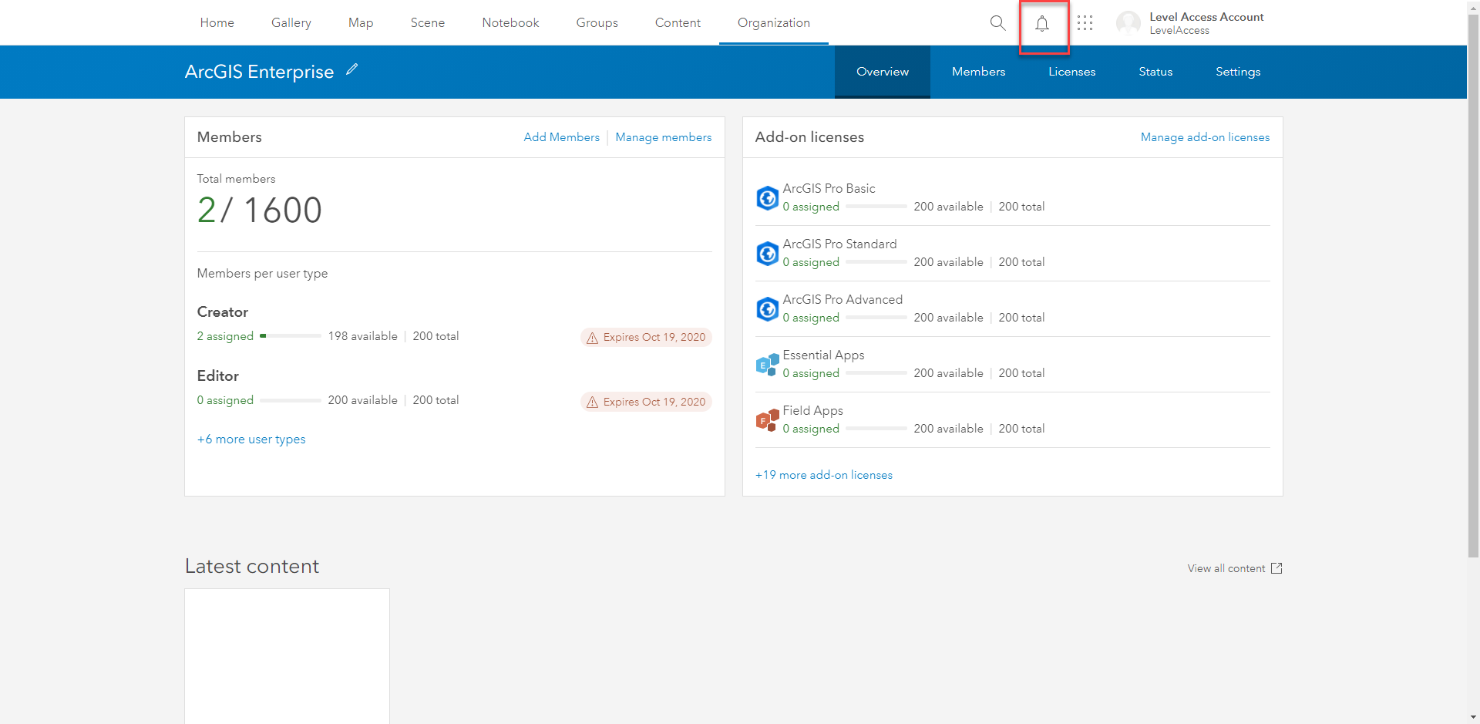1480x724 pixels.
Task: Switch to the Overview tab
Action: click(883, 72)
